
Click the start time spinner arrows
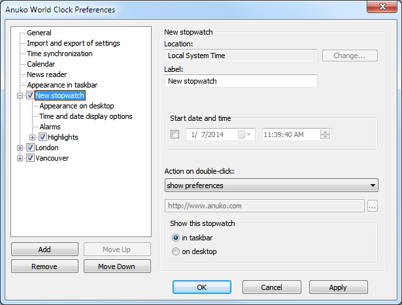(326, 135)
